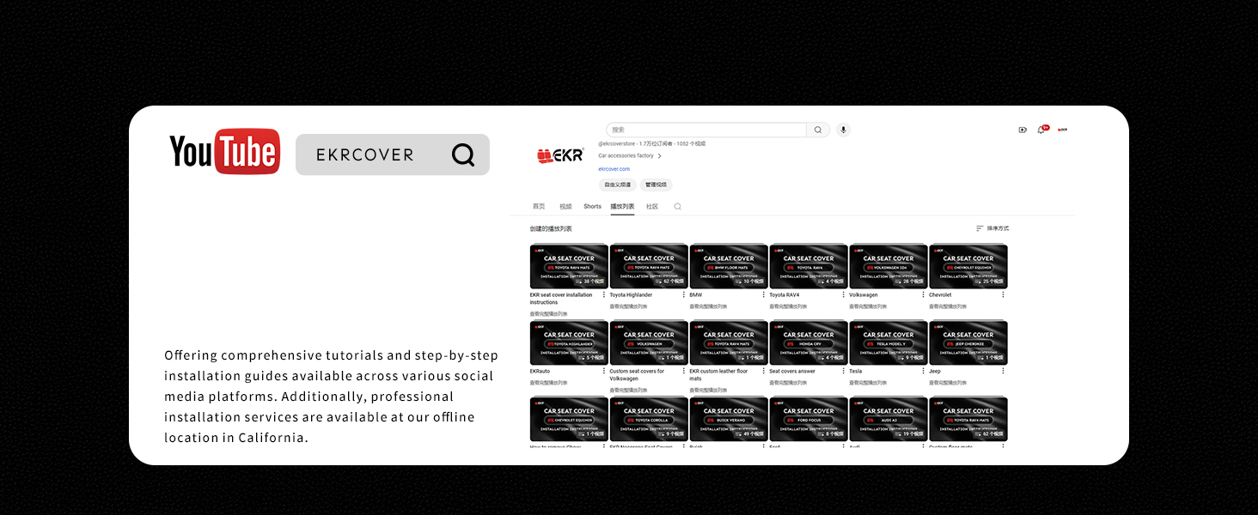This screenshot has height=515, width=1258.
Task: Click the EKRCOVER search box
Action: click(x=393, y=154)
